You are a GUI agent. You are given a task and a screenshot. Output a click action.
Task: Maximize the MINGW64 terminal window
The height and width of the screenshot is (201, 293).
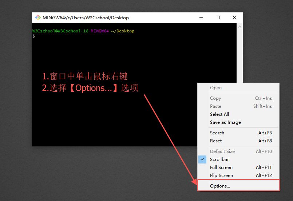point(218,17)
